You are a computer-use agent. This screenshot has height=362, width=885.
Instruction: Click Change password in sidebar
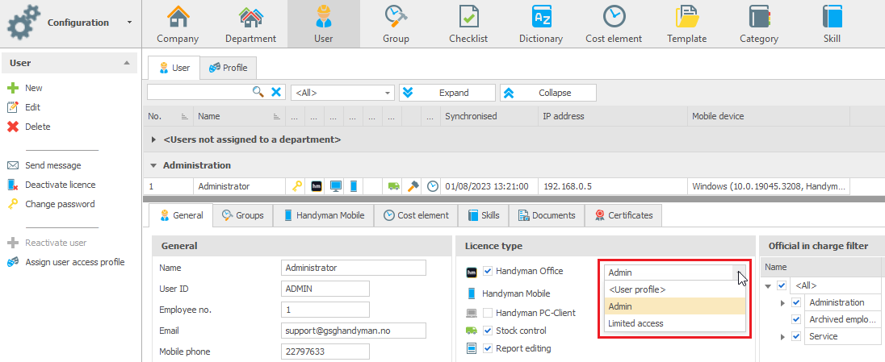(x=60, y=204)
